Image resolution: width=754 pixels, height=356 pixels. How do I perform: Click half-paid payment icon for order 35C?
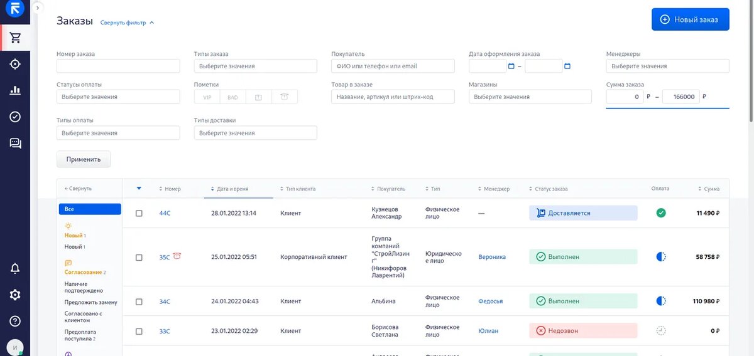661,257
